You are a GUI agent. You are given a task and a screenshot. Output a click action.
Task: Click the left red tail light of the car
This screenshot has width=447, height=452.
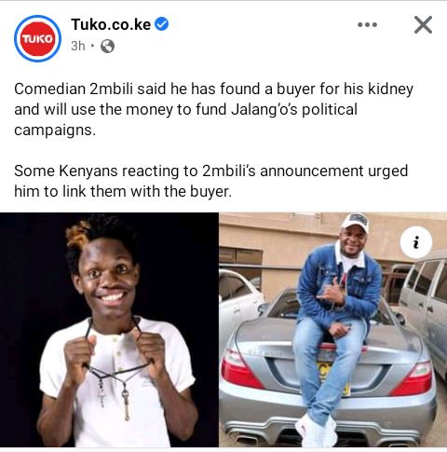coord(240,369)
